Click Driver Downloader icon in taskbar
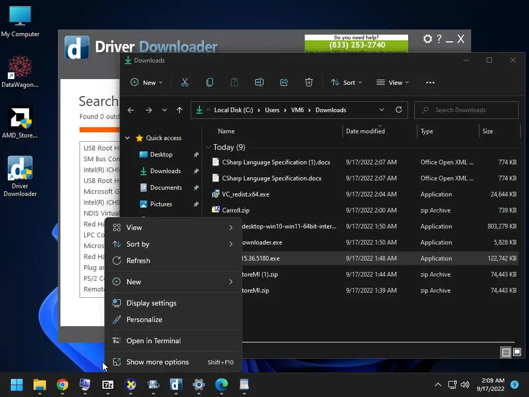The image size is (529, 397). point(176,385)
